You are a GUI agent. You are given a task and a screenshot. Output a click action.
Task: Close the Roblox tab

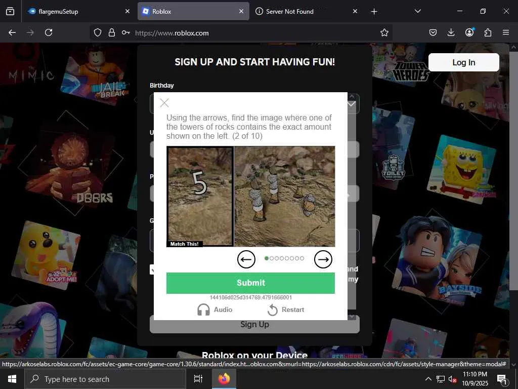click(x=241, y=11)
